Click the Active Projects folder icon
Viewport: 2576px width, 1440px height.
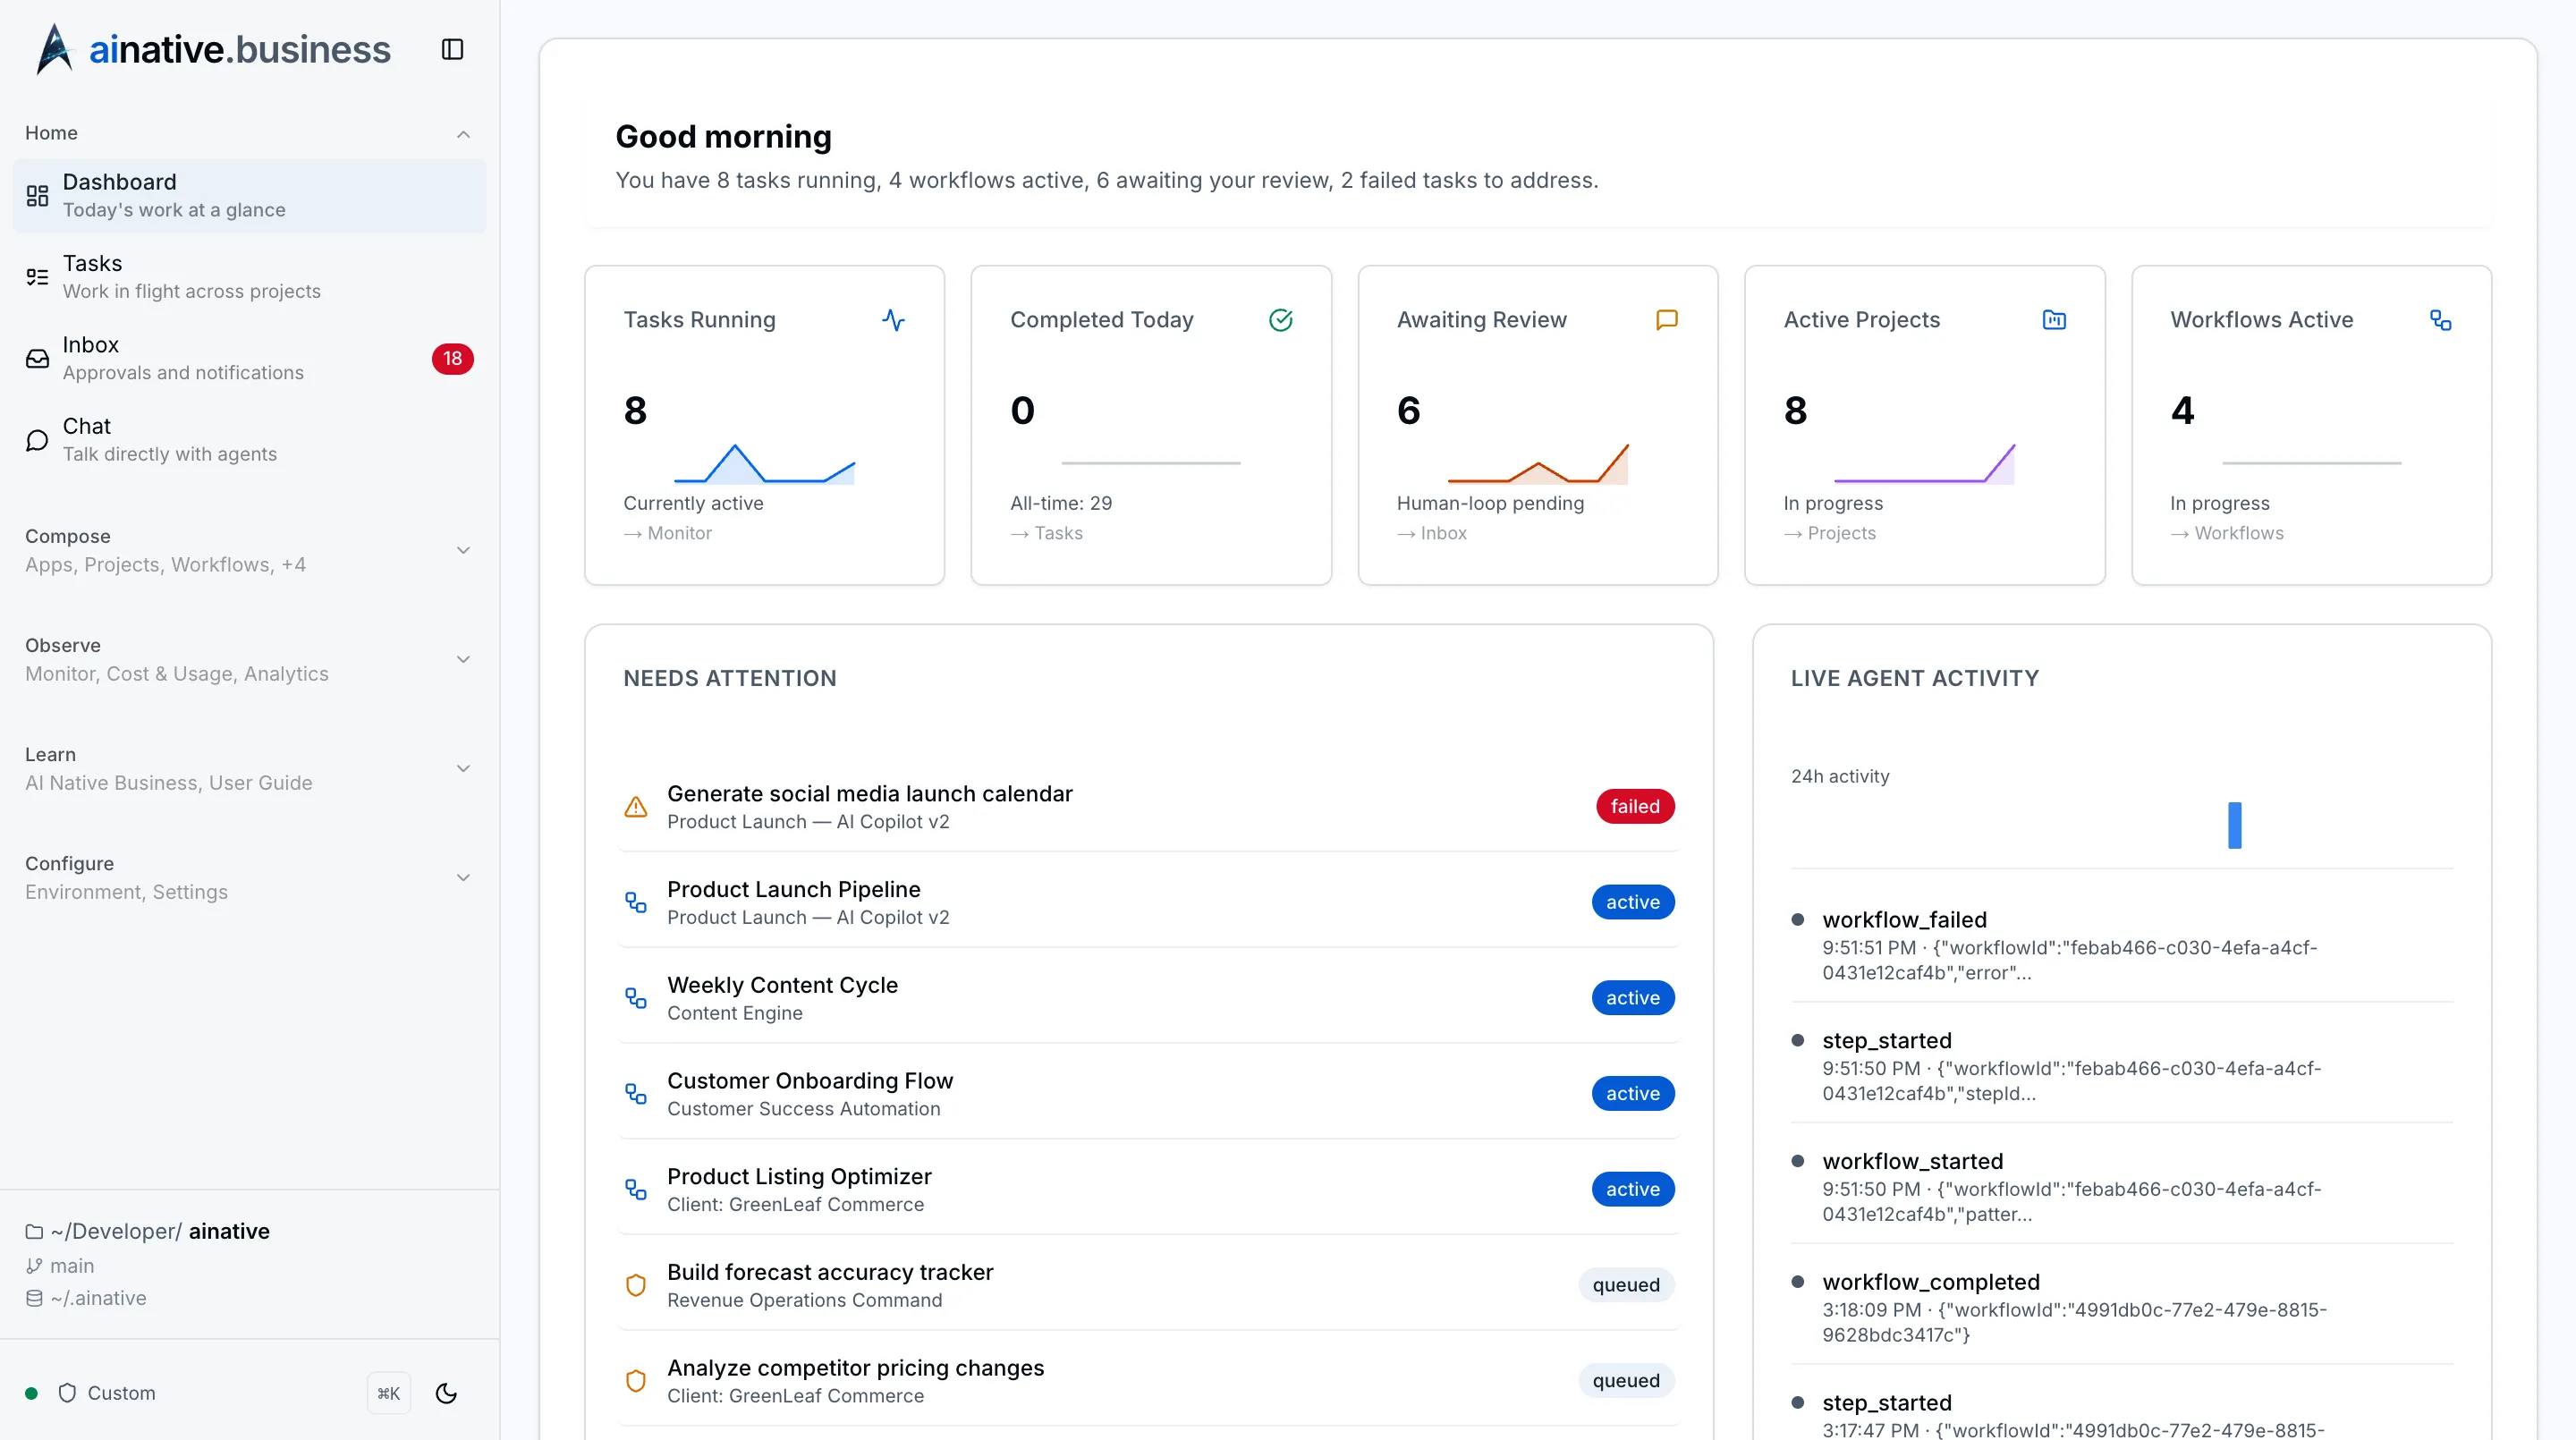click(x=2053, y=320)
